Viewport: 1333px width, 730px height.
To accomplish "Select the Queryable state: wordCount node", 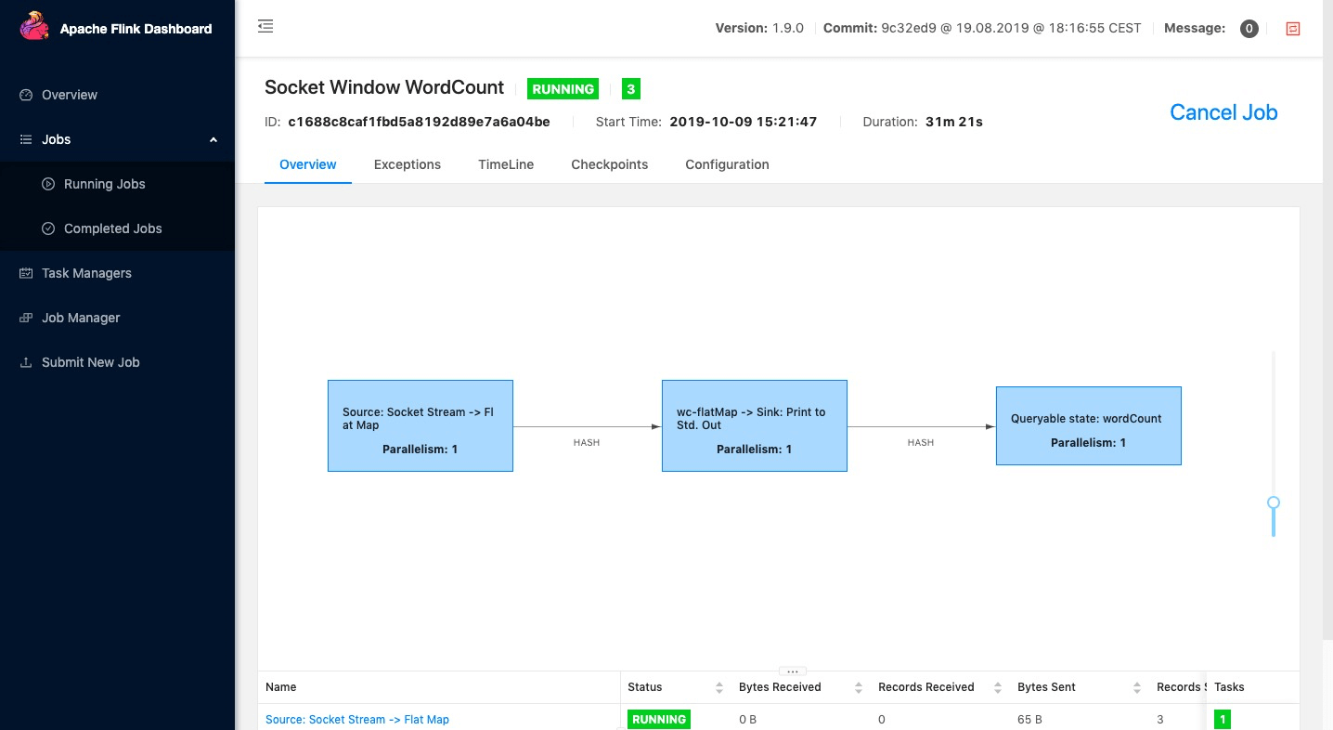I will (1089, 425).
